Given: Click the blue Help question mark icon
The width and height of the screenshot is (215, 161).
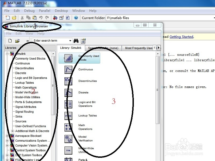Looking at the screenshot, I should [x=76, y=18].
